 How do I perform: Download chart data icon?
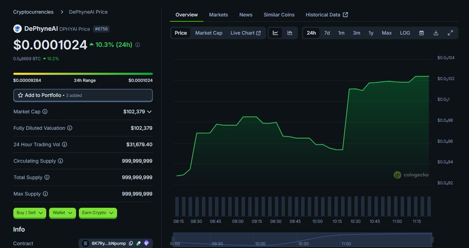(436, 33)
